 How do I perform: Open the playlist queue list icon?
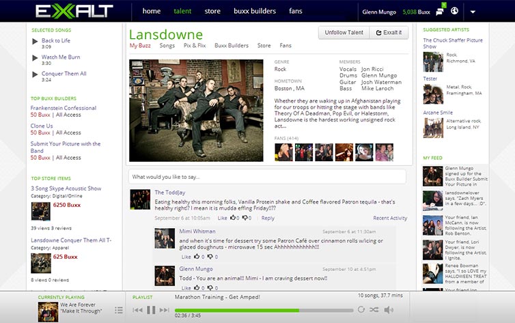click(x=119, y=310)
